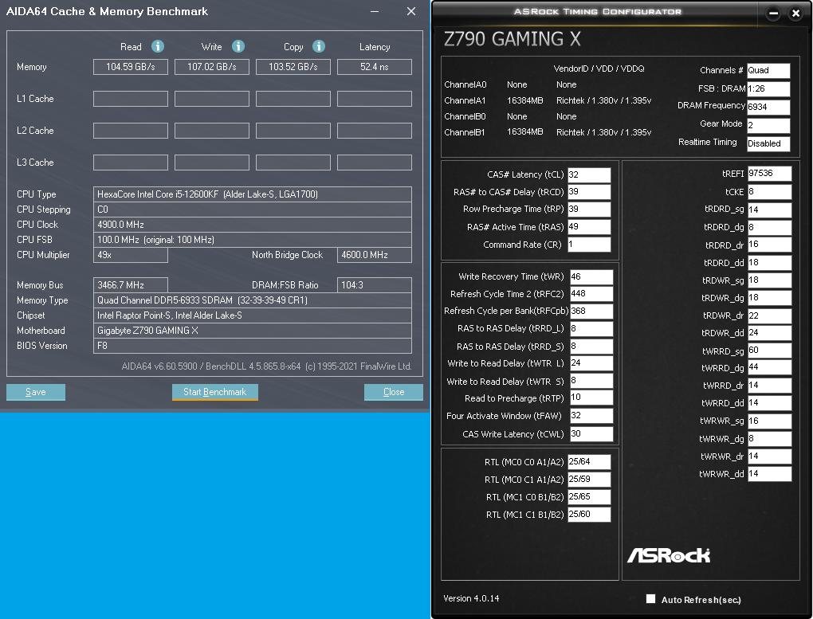Viewport: 813px width, 619px height.
Task: Click the RTL (MC1 C1 B1/B2) field
Action: click(590, 515)
